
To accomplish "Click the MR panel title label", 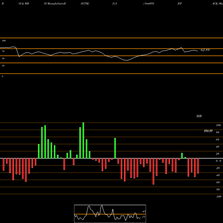I will (199, 116).
